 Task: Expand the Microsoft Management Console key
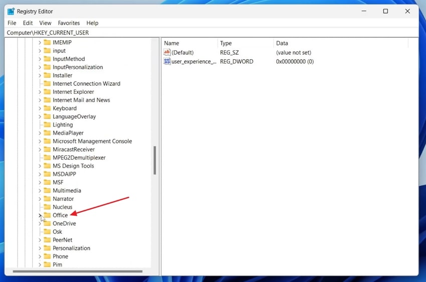(x=40, y=141)
